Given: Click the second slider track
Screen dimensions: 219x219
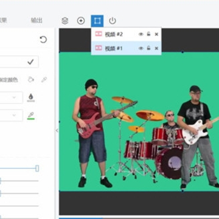Looking at the screenshot, I should pyautogui.click(x=19, y=181).
